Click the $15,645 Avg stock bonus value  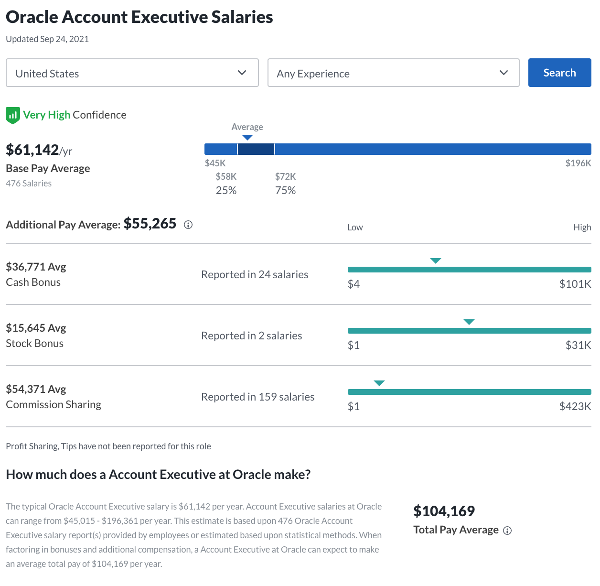click(36, 328)
